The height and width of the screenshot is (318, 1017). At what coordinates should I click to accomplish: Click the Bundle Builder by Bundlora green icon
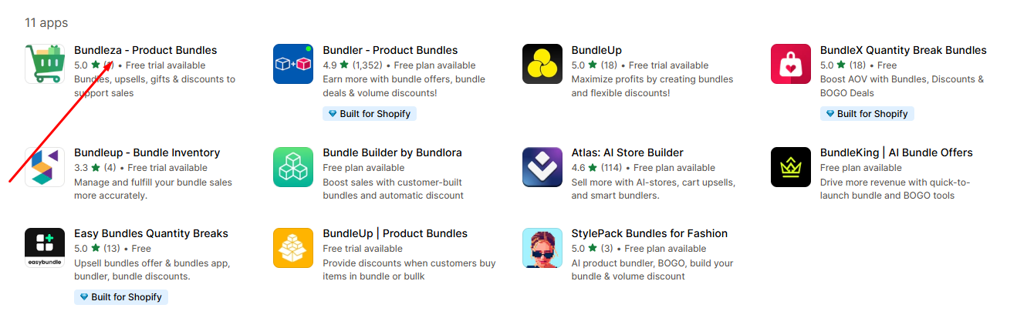point(293,166)
